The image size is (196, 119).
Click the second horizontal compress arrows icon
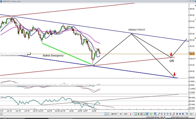click(x=165, y=114)
